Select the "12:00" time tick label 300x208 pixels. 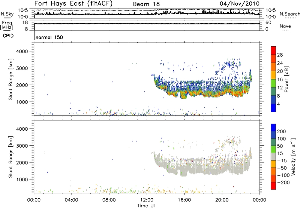click(x=147, y=200)
